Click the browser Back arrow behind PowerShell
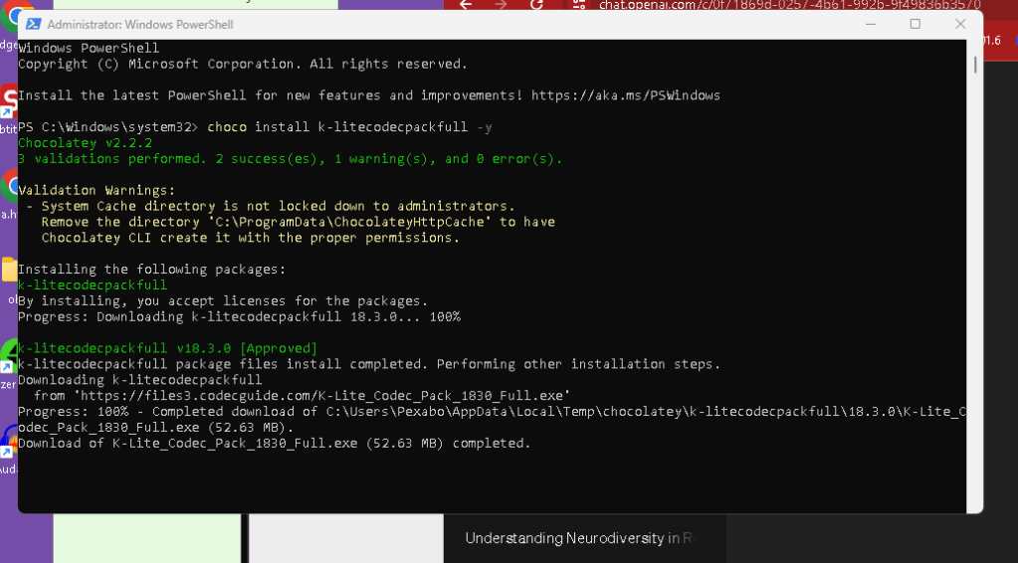1018x563 pixels. [x=466, y=5]
